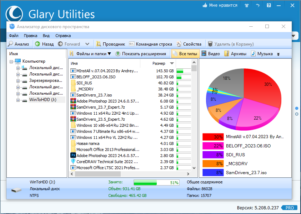This screenshot has height=214, width=301.
Task: Open the Файлы и папки dropdown
Action: (x=90, y=54)
